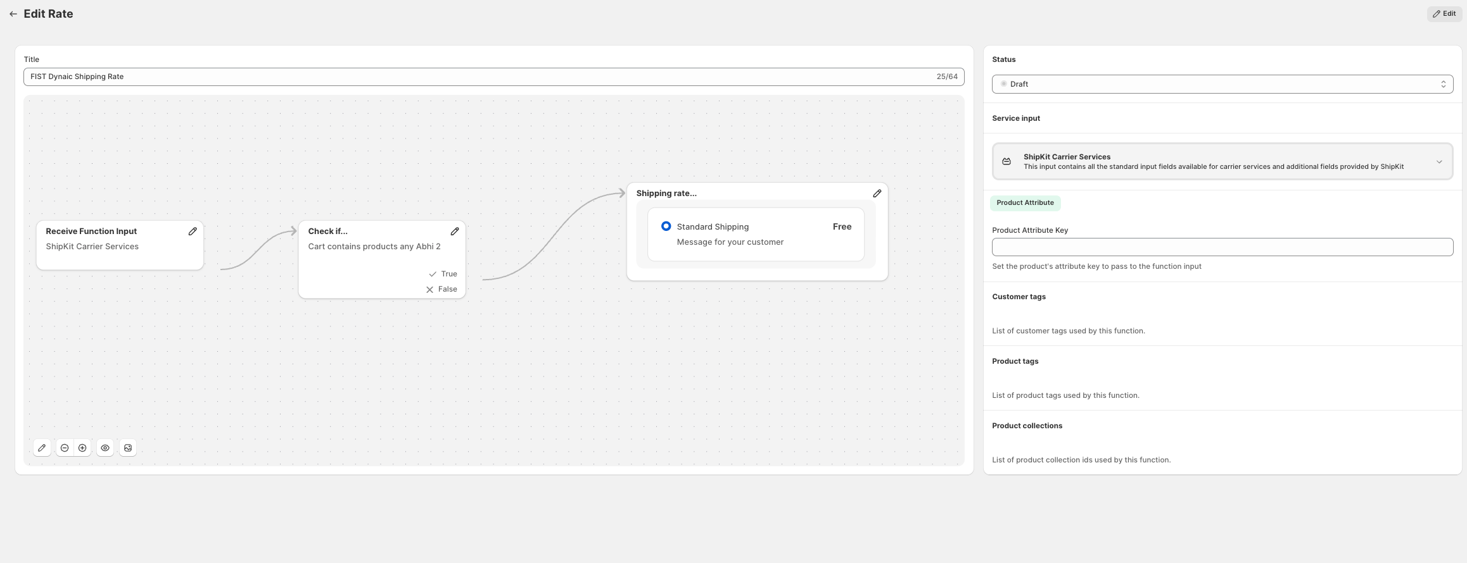Zoom in the flow canvas

pos(82,448)
